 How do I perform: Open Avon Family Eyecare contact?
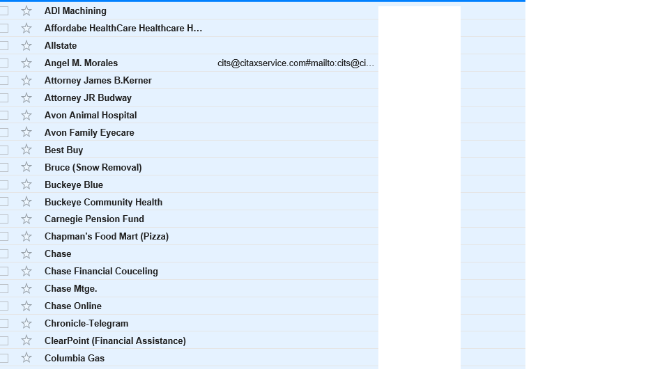coord(89,132)
